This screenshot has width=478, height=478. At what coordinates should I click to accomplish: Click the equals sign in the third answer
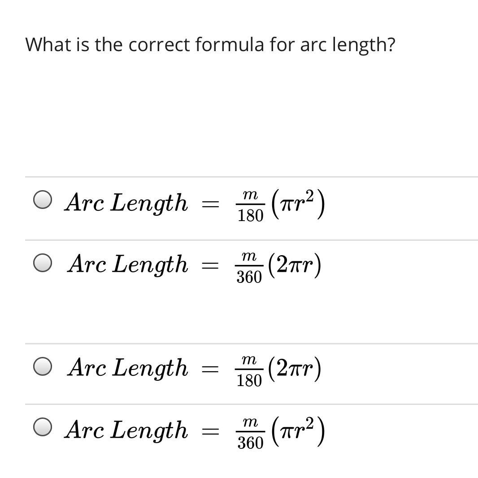click(x=210, y=370)
